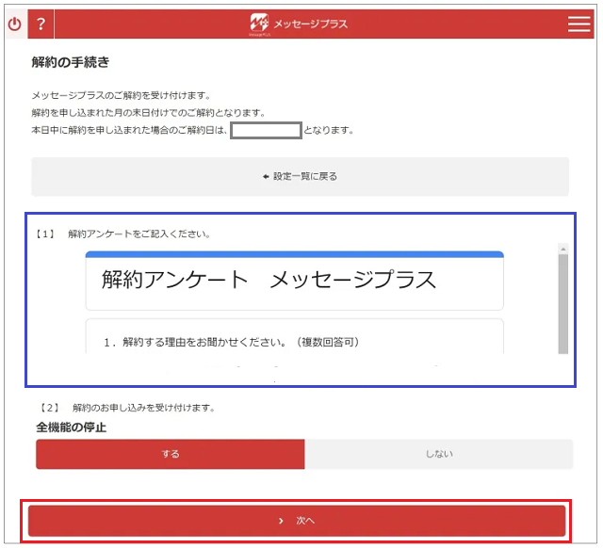The height and width of the screenshot is (548, 603).
Task: Click the text 【2】 解約のお申し込みを受け付けます。
Action: [127, 408]
